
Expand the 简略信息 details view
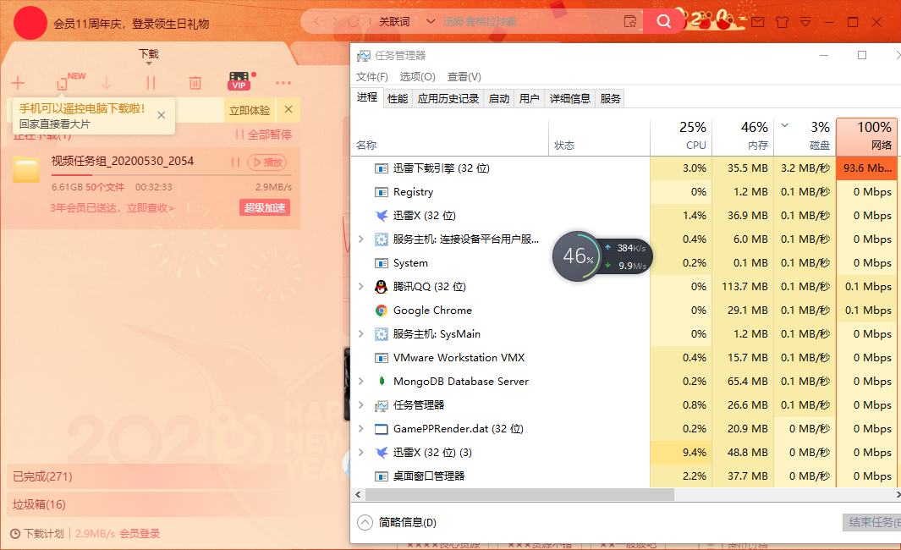pyautogui.click(x=365, y=522)
